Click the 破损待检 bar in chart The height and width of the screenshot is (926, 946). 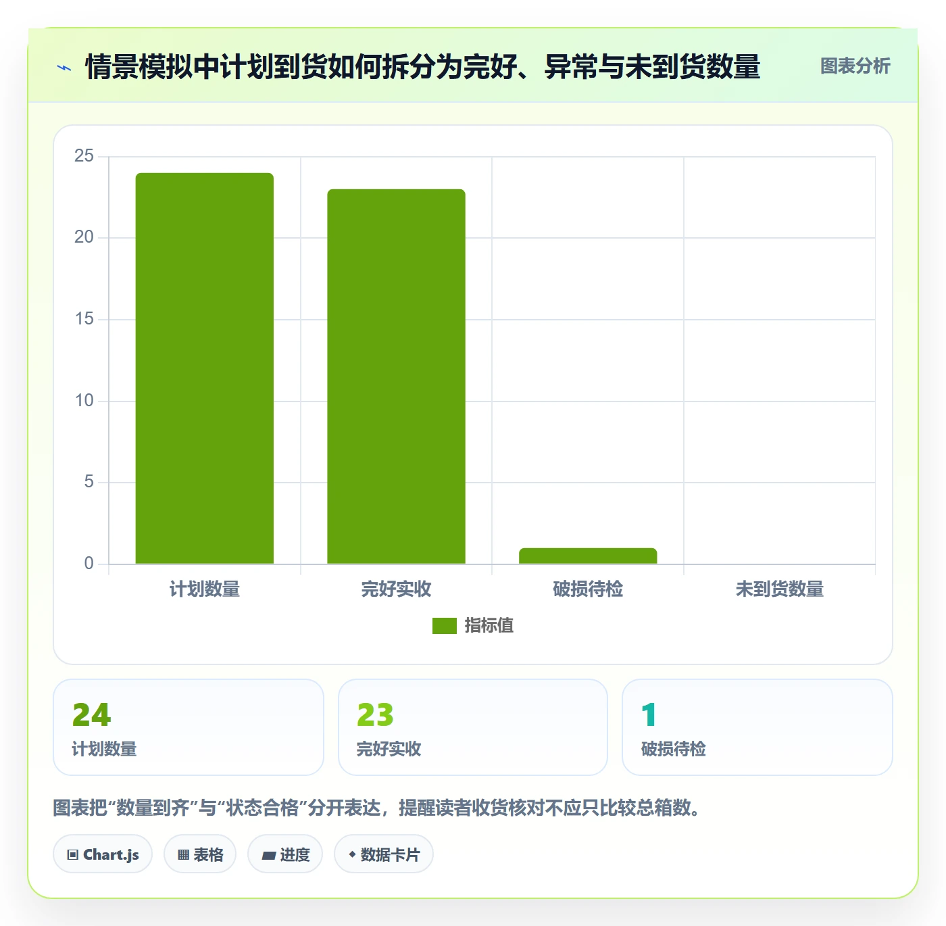point(588,556)
